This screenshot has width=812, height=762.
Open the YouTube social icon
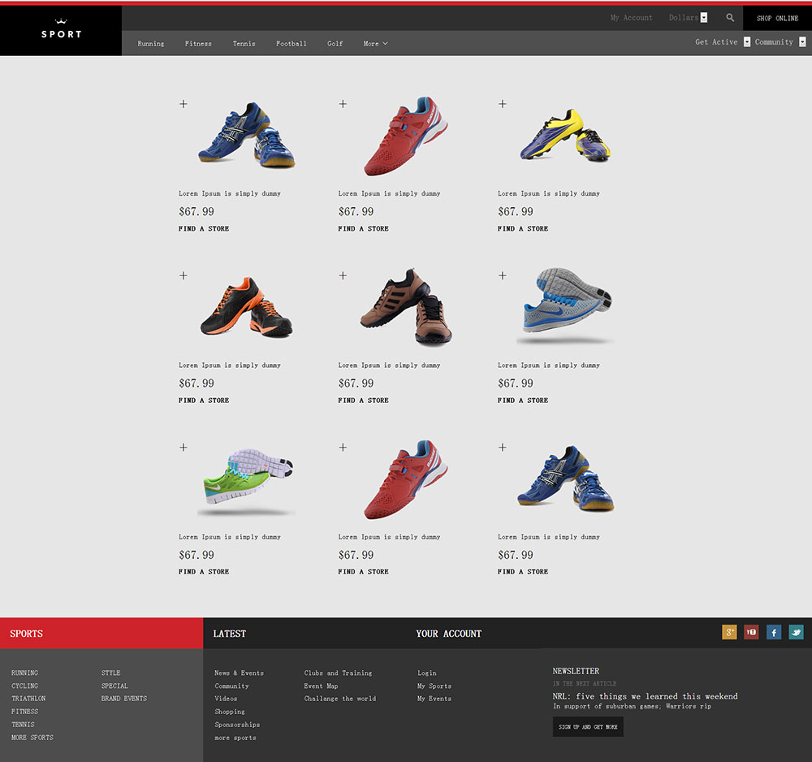pos(751,632)
